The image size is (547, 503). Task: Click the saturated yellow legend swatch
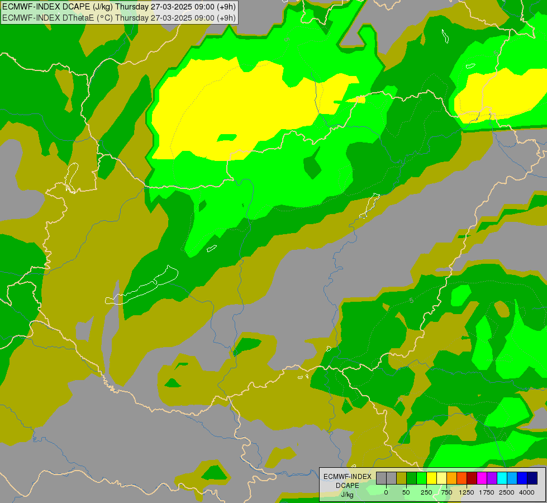[x=432, y=478]
